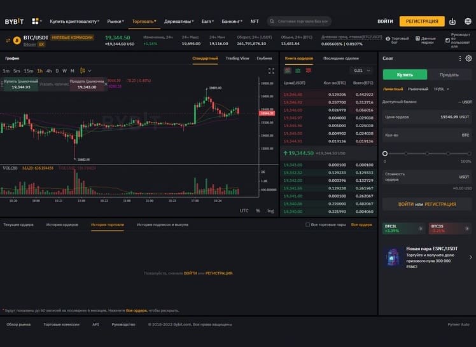The image size is (476, 347).
Task: Click arrow on BTC3S token card
Action: (x=467, y=229)
